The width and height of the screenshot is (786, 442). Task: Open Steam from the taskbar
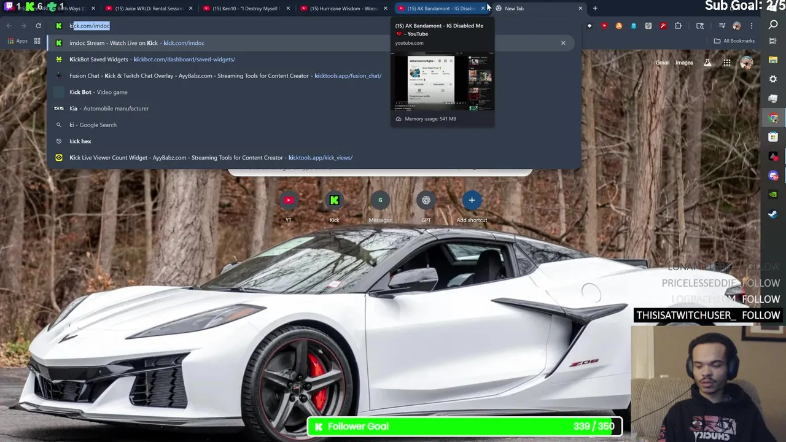coord(773,214)
